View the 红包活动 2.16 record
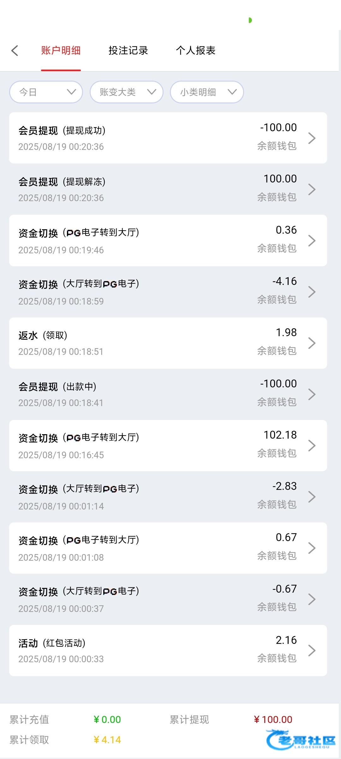341x759 pixels. tap(168, 651)
